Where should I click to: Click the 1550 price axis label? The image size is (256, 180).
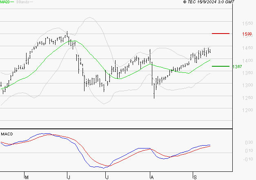pyautogui.click(x=247, y=23)
